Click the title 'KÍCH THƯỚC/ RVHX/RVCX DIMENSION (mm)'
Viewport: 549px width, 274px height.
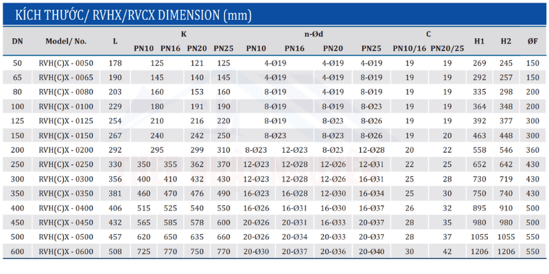132,15
